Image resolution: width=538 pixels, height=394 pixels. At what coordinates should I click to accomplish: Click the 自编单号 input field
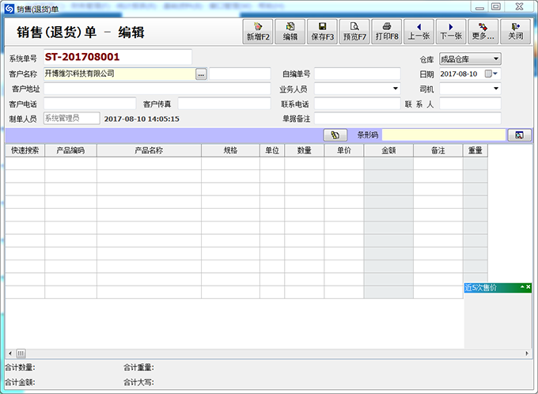[x=357, y=74]
